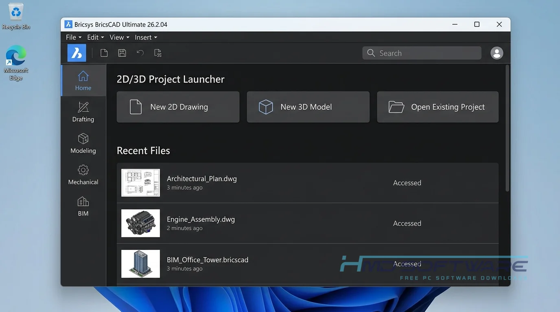Viewport: 560px width, 312px height.
Task: Expand the View menu
Action: coord(119,37)
